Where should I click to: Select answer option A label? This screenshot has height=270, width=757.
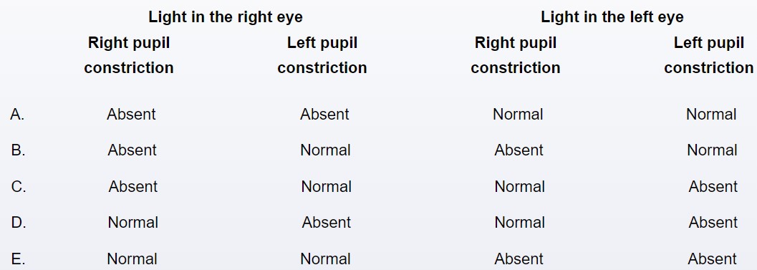17,115
